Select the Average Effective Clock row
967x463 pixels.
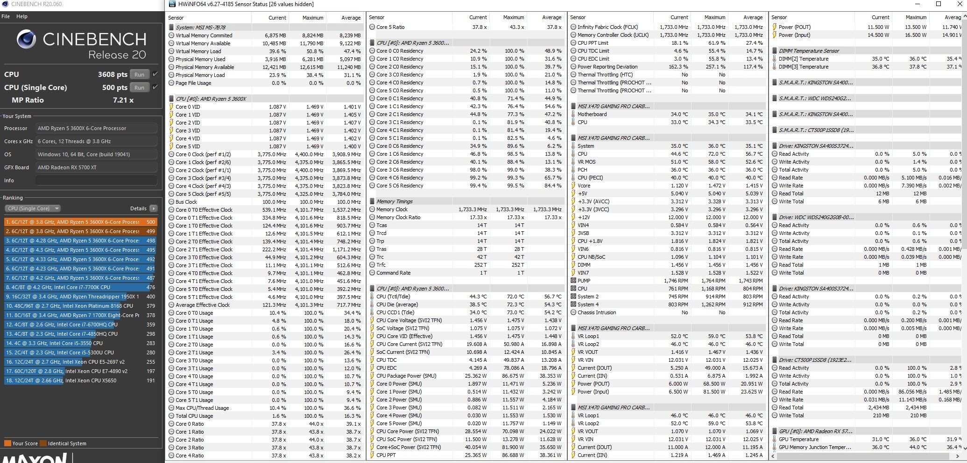point(265,305)
